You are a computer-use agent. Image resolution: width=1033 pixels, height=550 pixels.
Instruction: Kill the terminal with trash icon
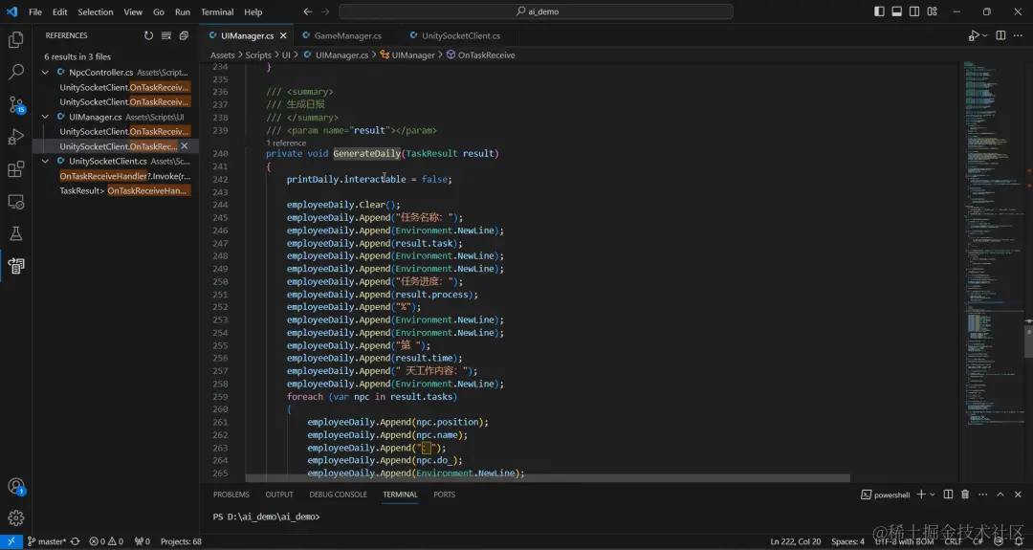point(965,494)
